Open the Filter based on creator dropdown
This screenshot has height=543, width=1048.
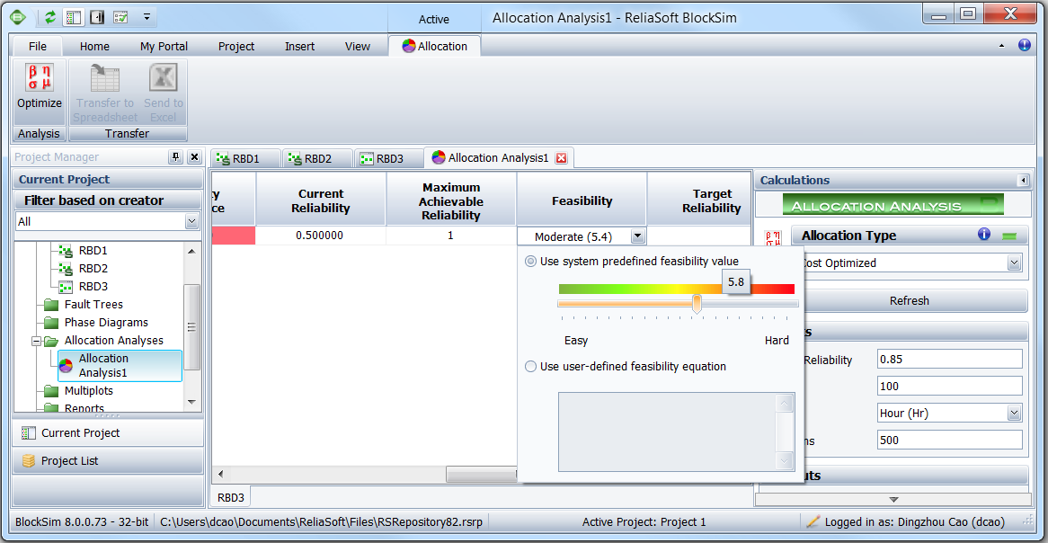[x=191, y=221]
